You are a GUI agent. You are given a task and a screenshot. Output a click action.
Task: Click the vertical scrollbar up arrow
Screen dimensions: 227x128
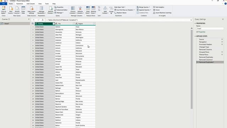(192, 28)
